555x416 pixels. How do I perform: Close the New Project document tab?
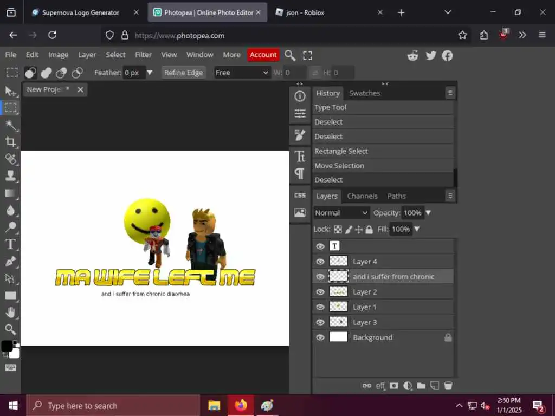point(80,89)
